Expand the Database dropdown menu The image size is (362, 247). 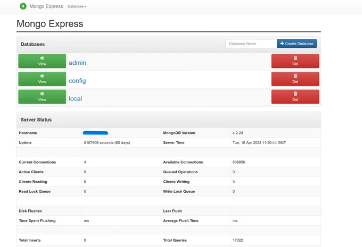click(77, 6)
